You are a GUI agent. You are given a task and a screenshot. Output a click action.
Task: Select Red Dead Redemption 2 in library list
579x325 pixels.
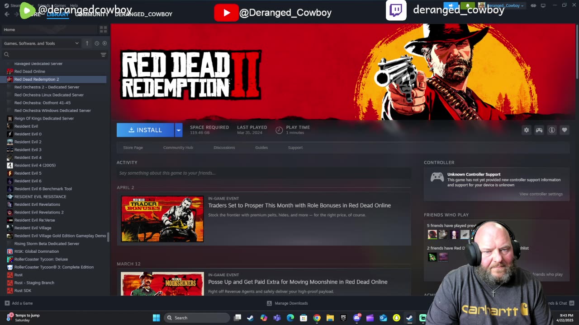(53, 79)
